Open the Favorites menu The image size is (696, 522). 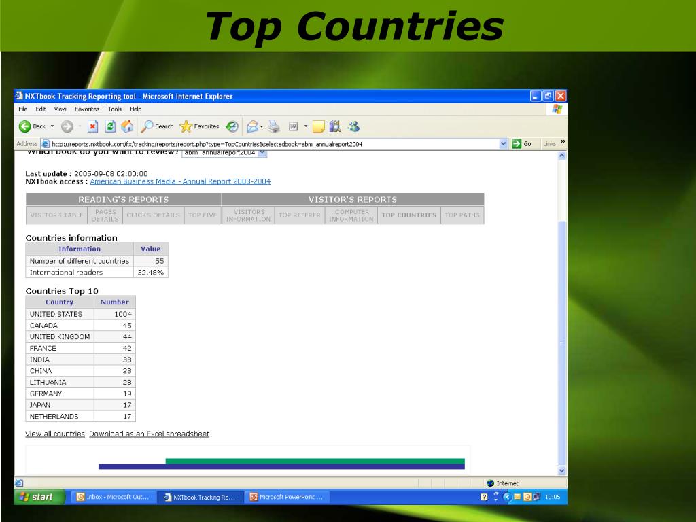coord(87,109)
